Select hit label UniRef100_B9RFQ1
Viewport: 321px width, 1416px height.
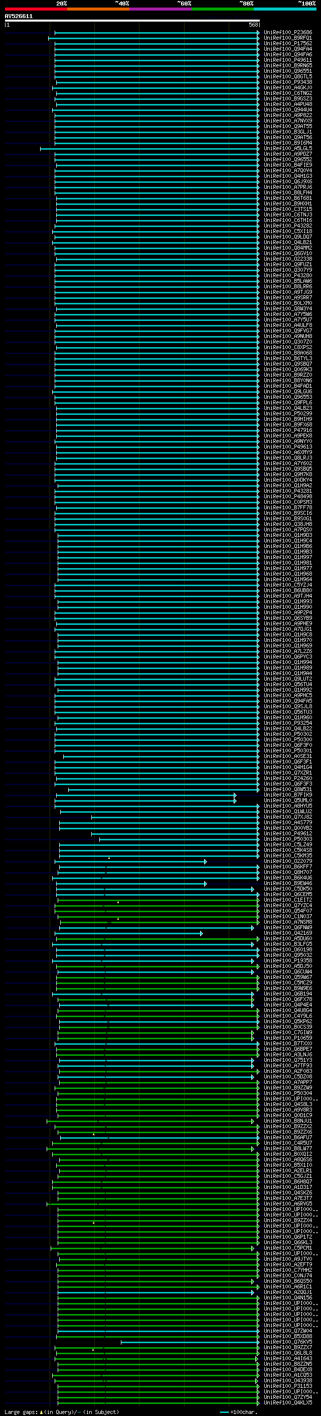pos(288,38)
